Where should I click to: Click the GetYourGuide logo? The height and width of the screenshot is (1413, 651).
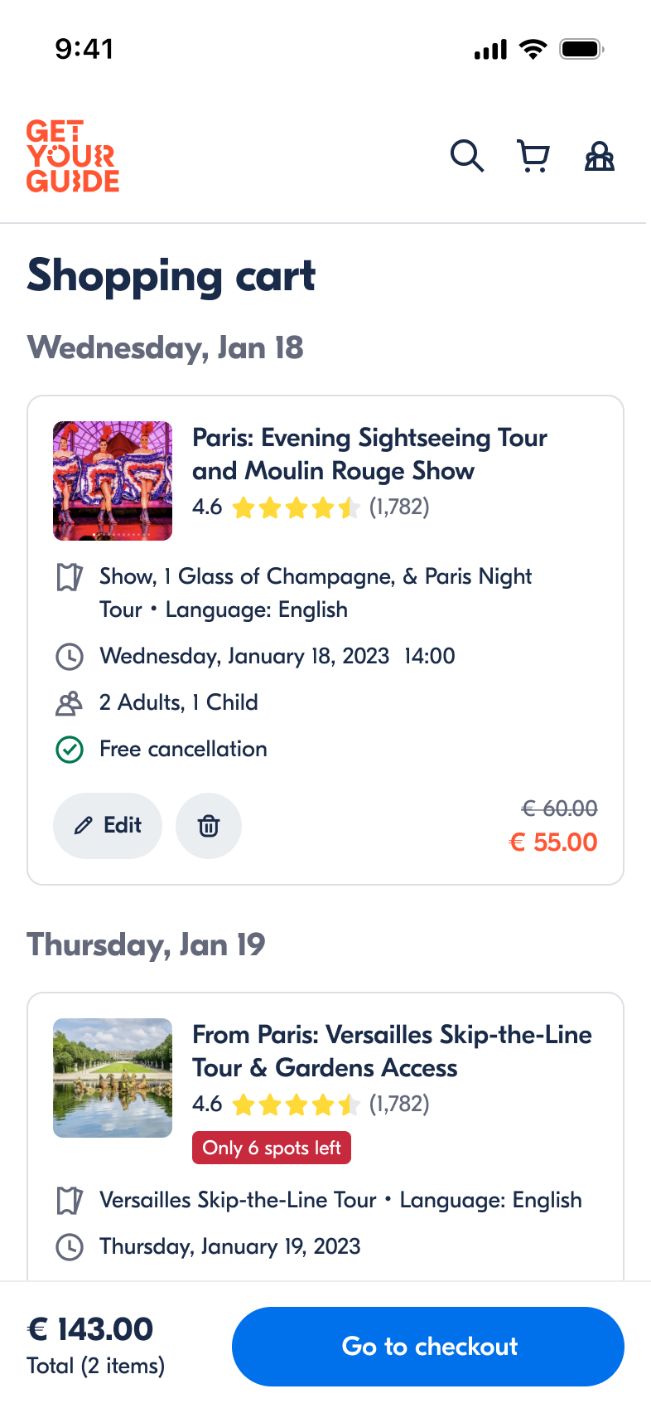pos(73,156)
